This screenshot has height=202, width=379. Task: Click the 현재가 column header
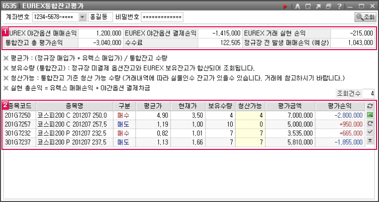(188, 106)
